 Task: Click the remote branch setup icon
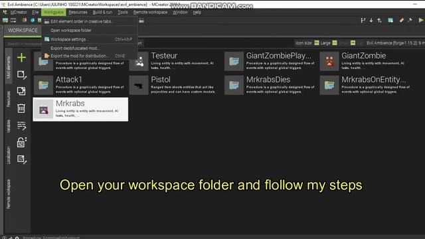(363, 21)
